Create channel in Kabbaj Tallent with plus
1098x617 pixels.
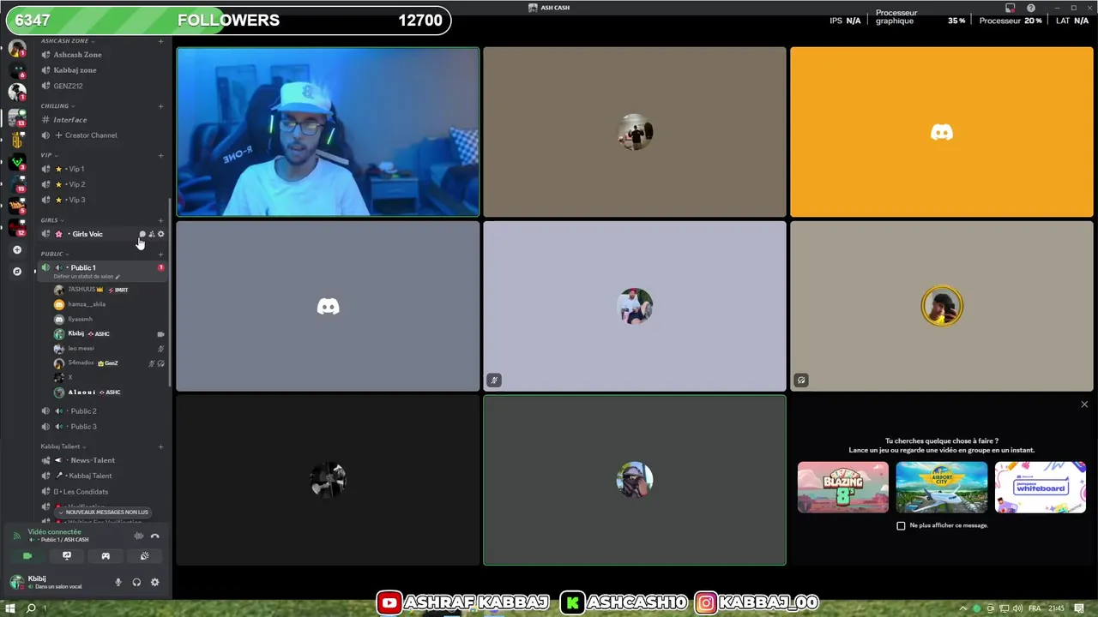tap(160, 446)
